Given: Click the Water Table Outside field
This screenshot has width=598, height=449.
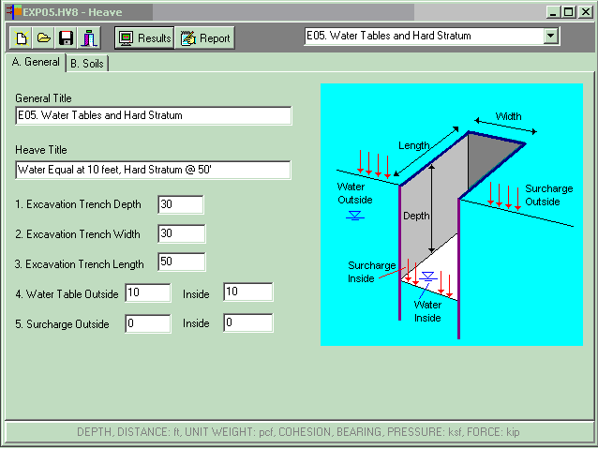Looking at the screenshot, I should tap(148, 292).
